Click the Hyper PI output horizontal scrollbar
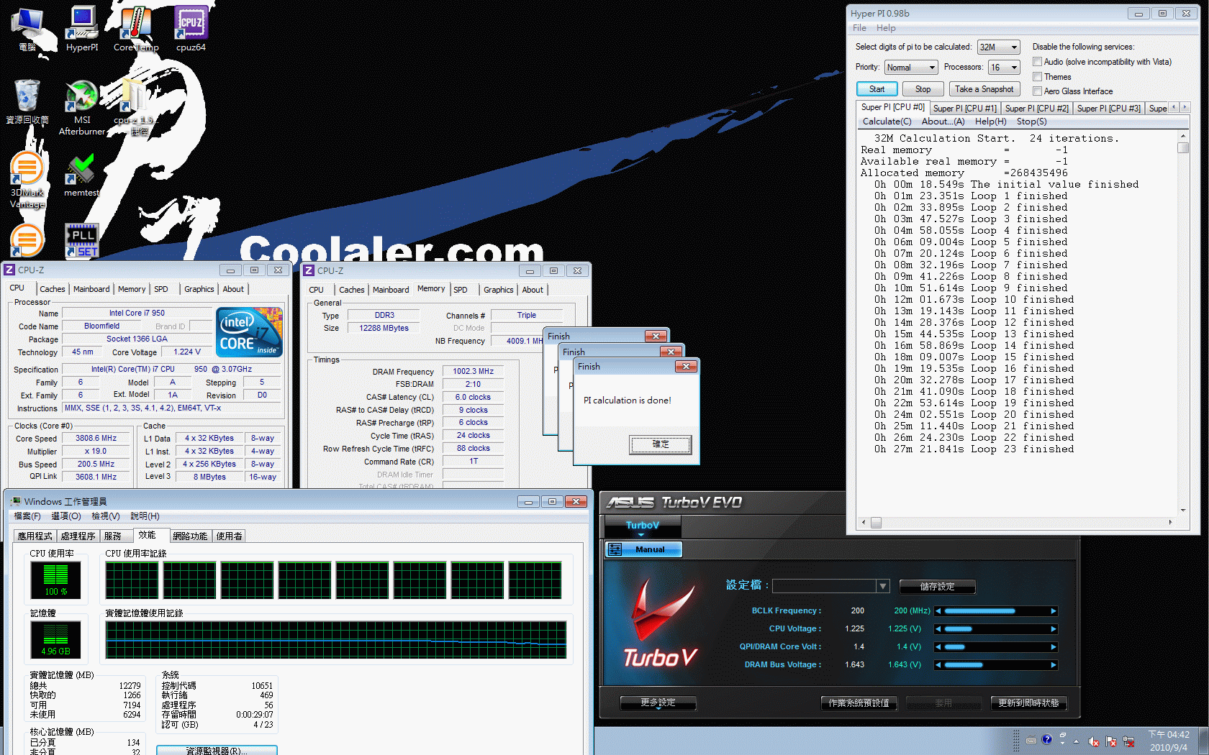The image size is (1209, 755). pyautogui.click(x=1016, y=523)
